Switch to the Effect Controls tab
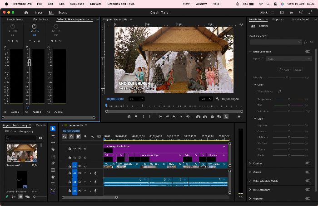Image resolution: width=318 pixels, height=206 pixels. 40,19
